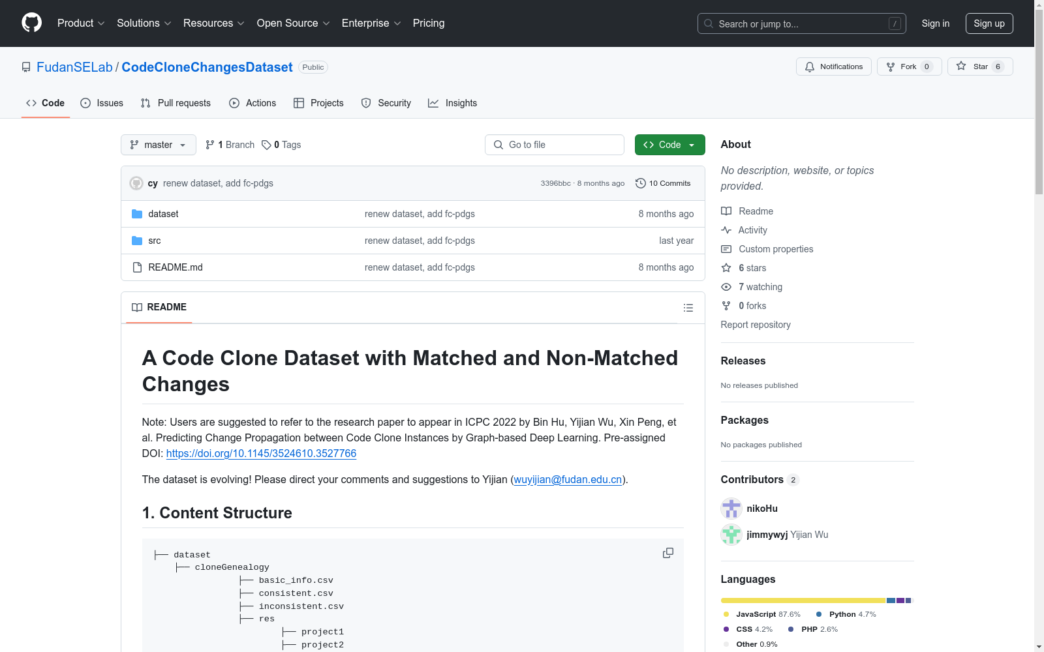
Task: Switch to the Projects tab
Action: (x=318, y=103)
